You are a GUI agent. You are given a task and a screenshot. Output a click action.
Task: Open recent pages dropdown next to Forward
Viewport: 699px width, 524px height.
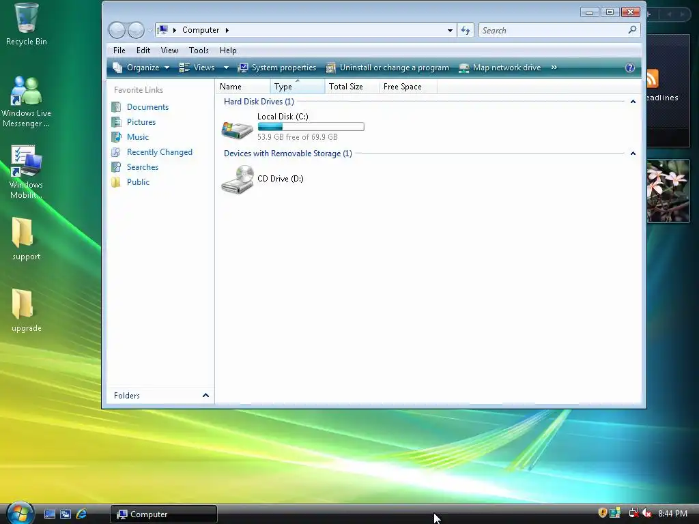click(149, 30)
